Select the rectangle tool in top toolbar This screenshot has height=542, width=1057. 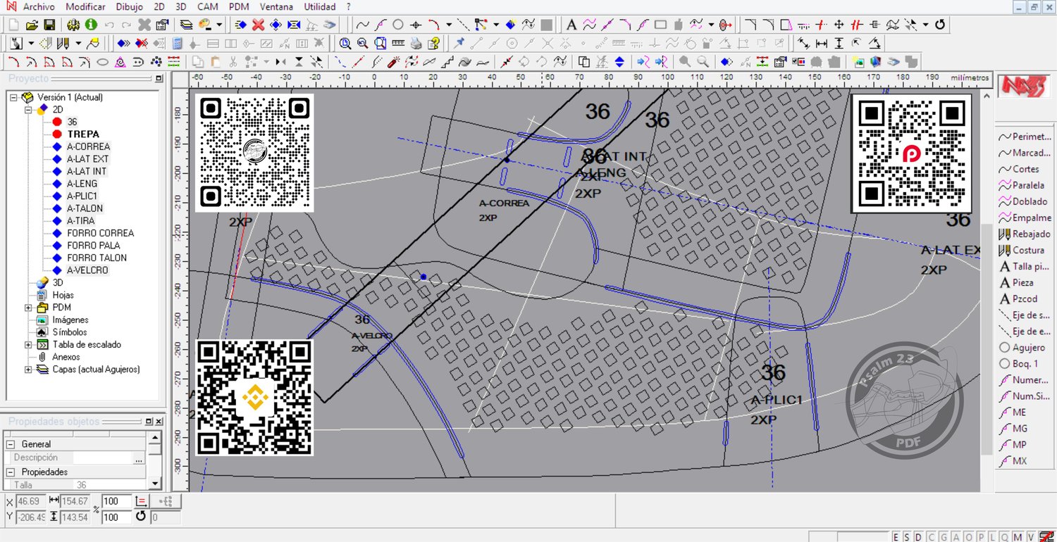pos(660,25)
